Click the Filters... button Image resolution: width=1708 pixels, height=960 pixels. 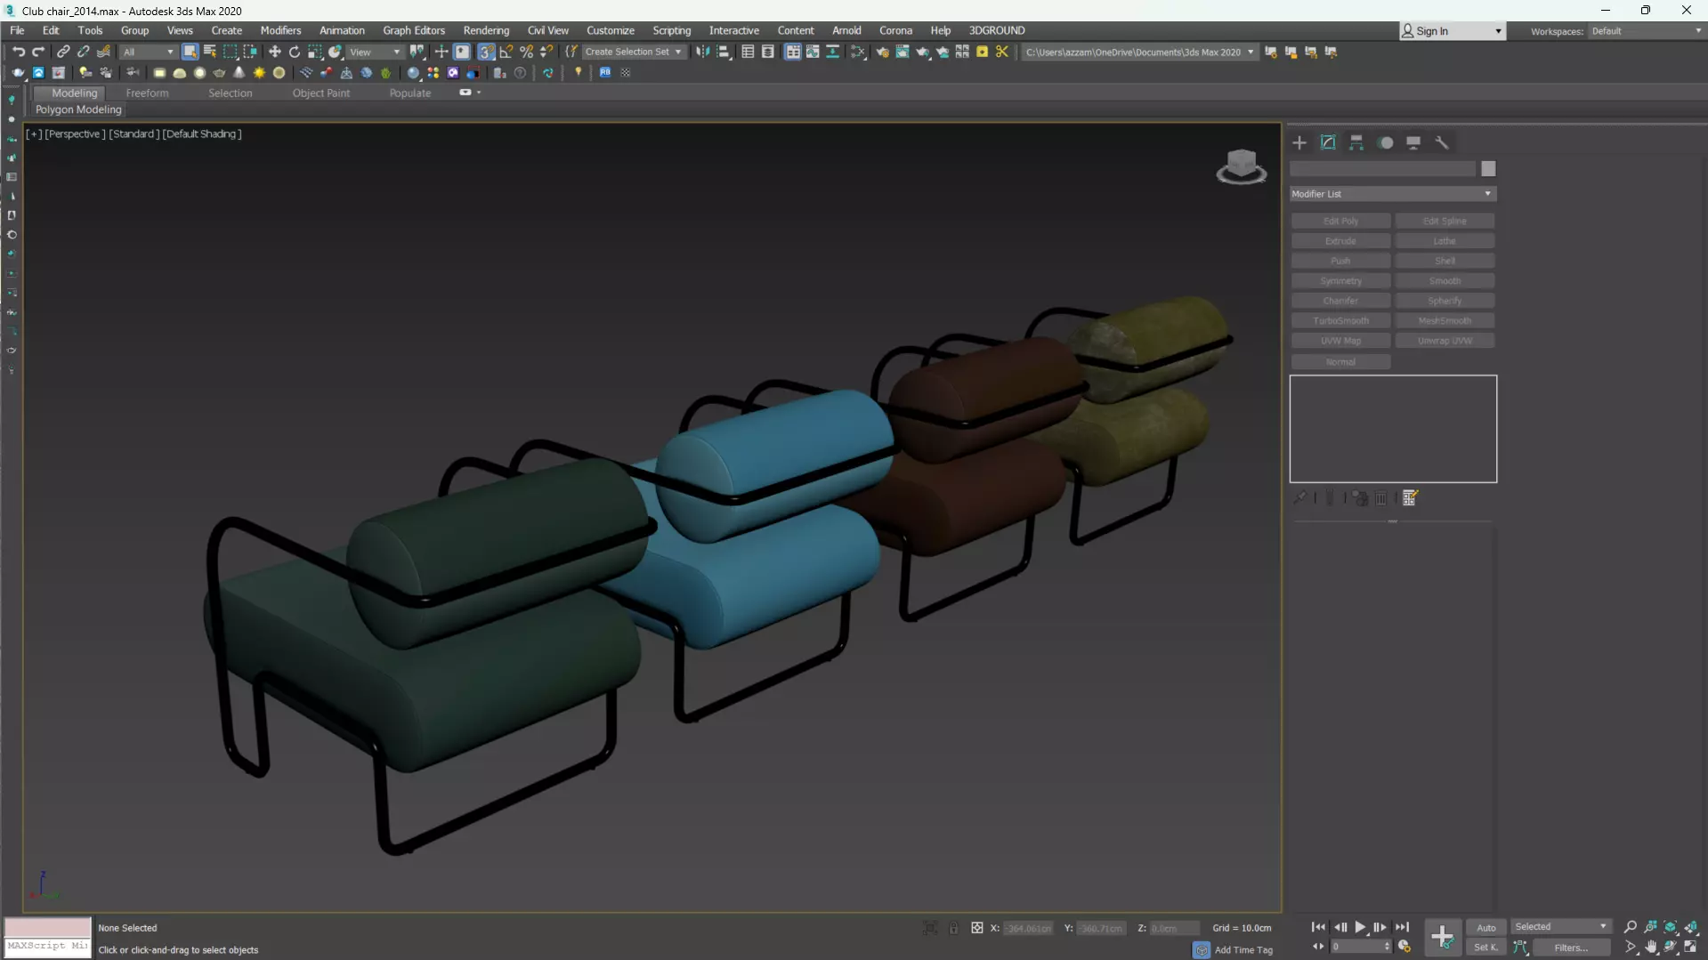pyautogui.click(x=1571, y=948)
